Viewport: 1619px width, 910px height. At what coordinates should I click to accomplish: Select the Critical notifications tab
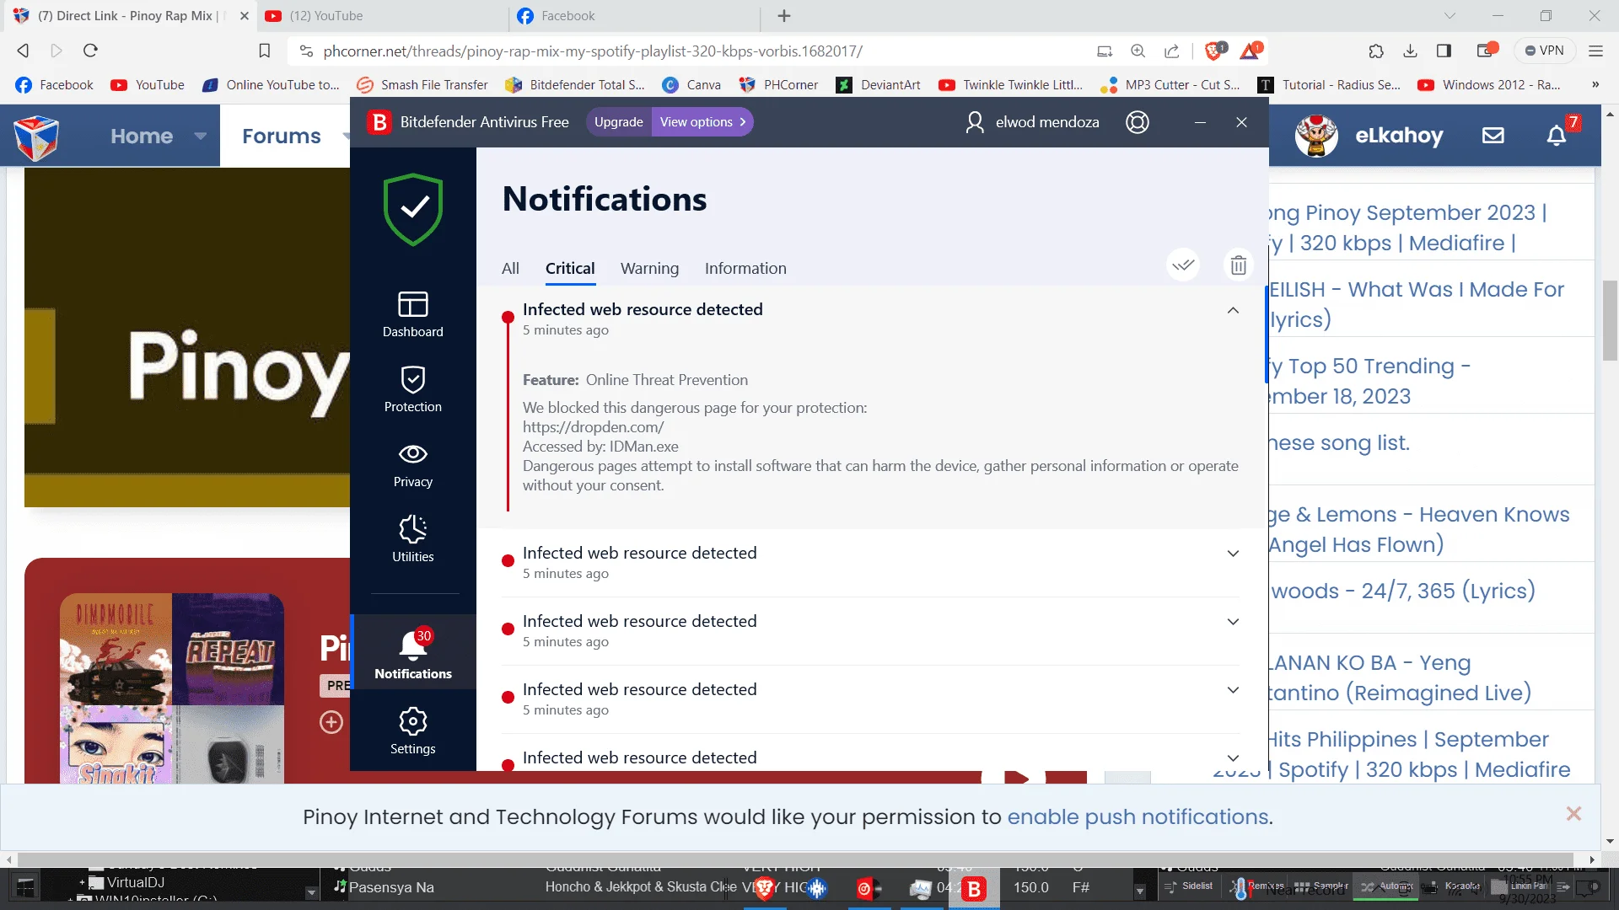click(570, 268)
